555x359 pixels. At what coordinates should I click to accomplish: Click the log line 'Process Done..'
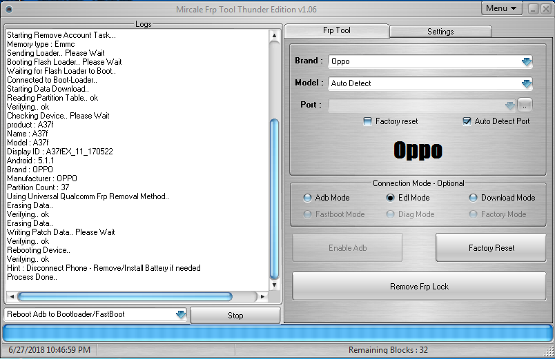[x=32, y=277]
